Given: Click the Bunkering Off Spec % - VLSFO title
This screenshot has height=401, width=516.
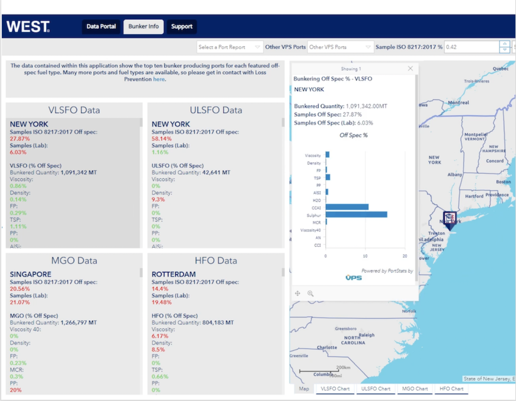Looking at the screenshot, I should [333, 79].
